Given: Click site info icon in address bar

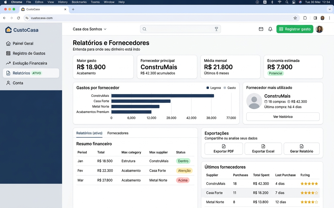Looking at the screenshot, I should [27, 18].
